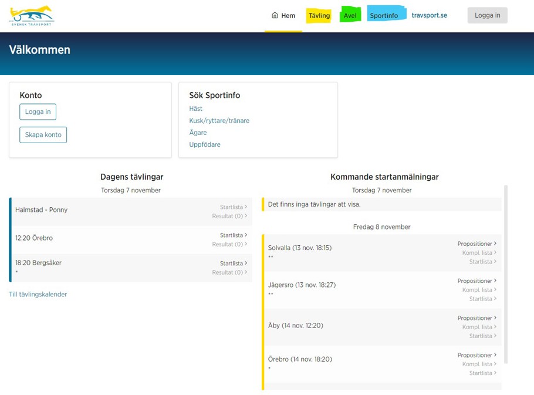This screenshot has width=534, height=395.
Task: Click the Hem home icon
Action: point(275,15)
